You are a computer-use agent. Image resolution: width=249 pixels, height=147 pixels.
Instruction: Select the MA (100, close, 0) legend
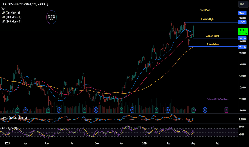point(11,17)
